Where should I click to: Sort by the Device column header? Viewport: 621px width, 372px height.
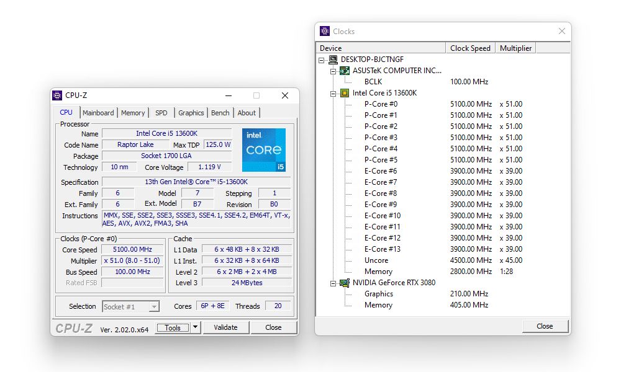pyautogui.click(x=381, y=48)
